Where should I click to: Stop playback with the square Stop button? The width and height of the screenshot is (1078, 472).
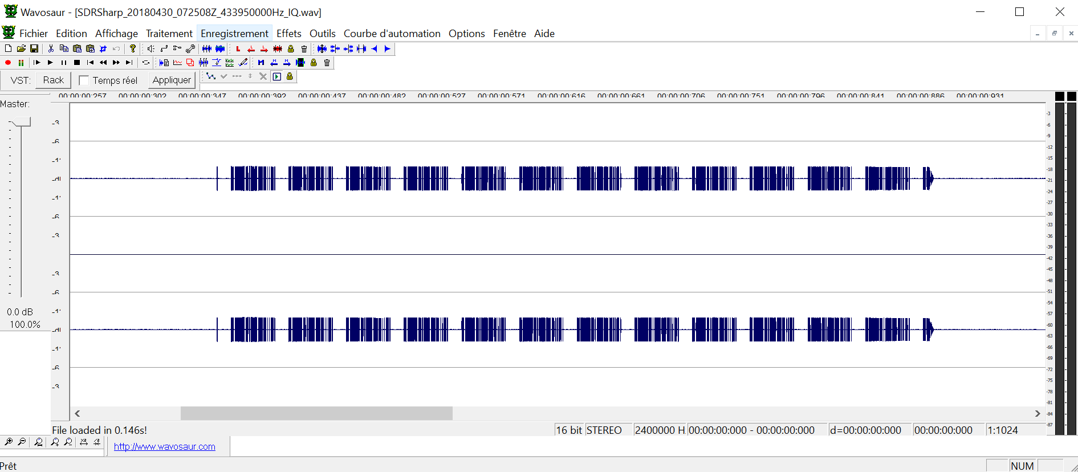[x=77, y=63]
